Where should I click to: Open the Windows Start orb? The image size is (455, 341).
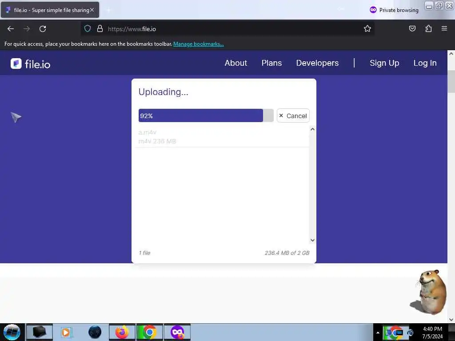(x=12, y=332)
